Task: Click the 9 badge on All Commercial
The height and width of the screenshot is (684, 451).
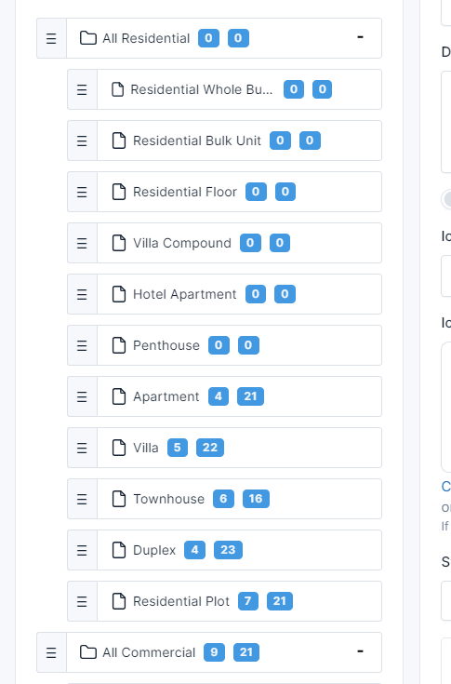Action: [x=215, y=652]
